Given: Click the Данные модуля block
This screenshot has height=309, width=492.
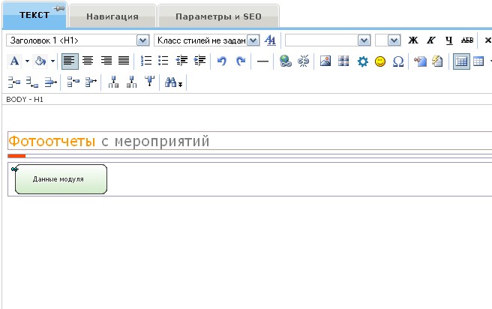Looking at the screenshot, I should click(59, 180).
